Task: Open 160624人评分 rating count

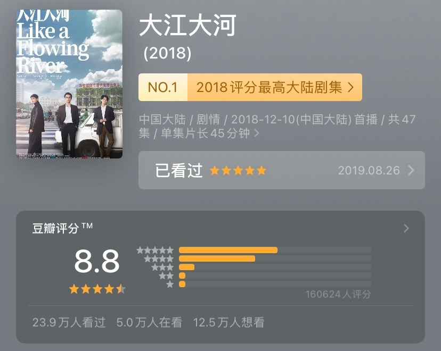Action: click(x=338, y=294)
